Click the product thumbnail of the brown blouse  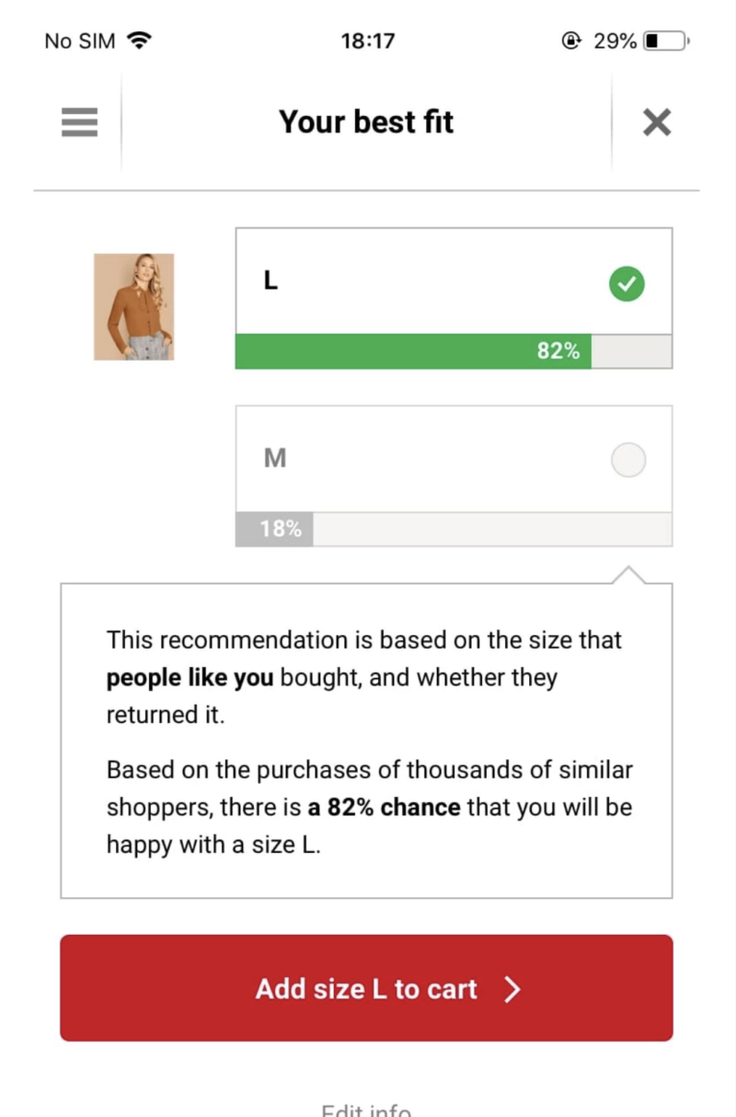tap(134, 305)
